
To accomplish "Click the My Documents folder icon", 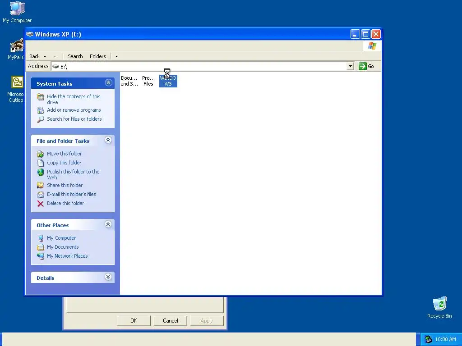I will [41, 247].
